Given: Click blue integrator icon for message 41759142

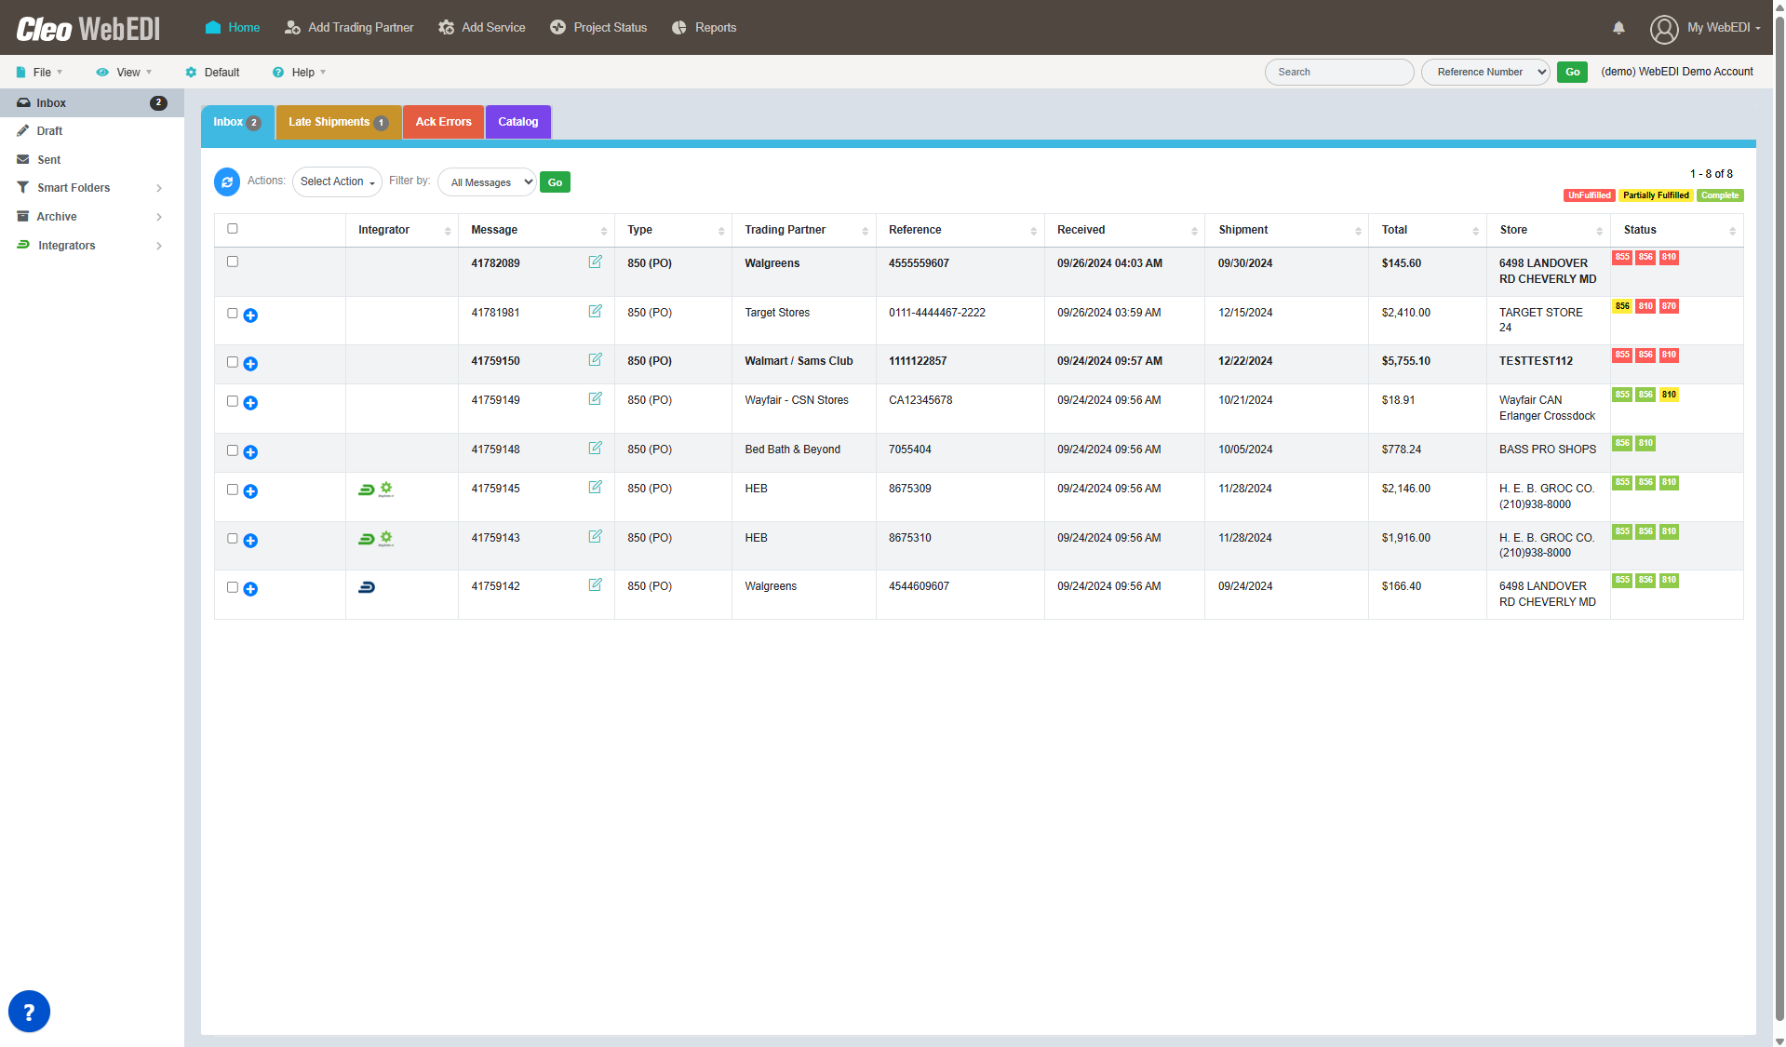Looking at the screenshot, I should click(367, 587).
